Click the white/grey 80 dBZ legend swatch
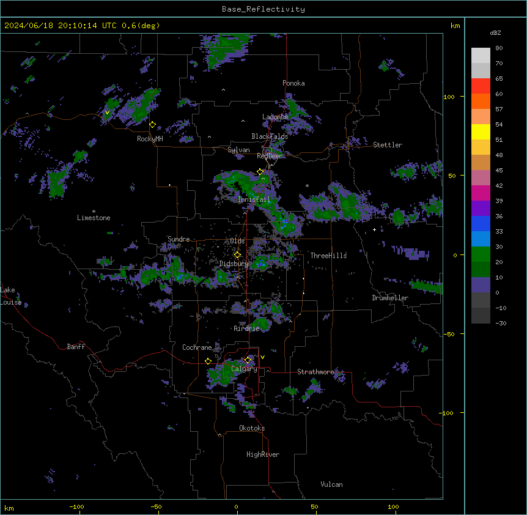 click(x=481, y=56)
